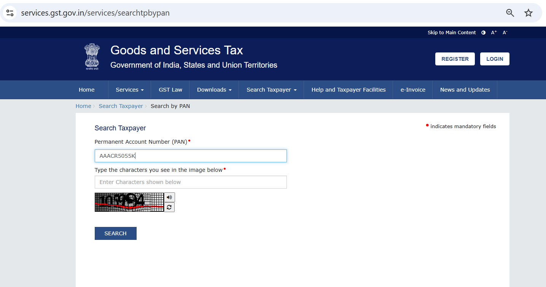Open site information icon in address bar
The width and height of the screenshot is (546, 287).
coord(10,13)
